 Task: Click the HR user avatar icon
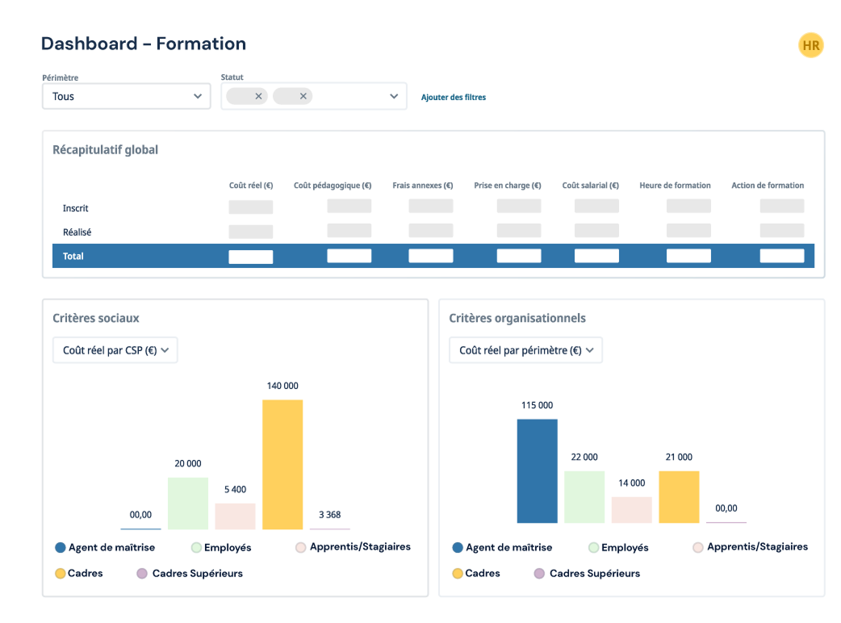[x=810, y=46]
